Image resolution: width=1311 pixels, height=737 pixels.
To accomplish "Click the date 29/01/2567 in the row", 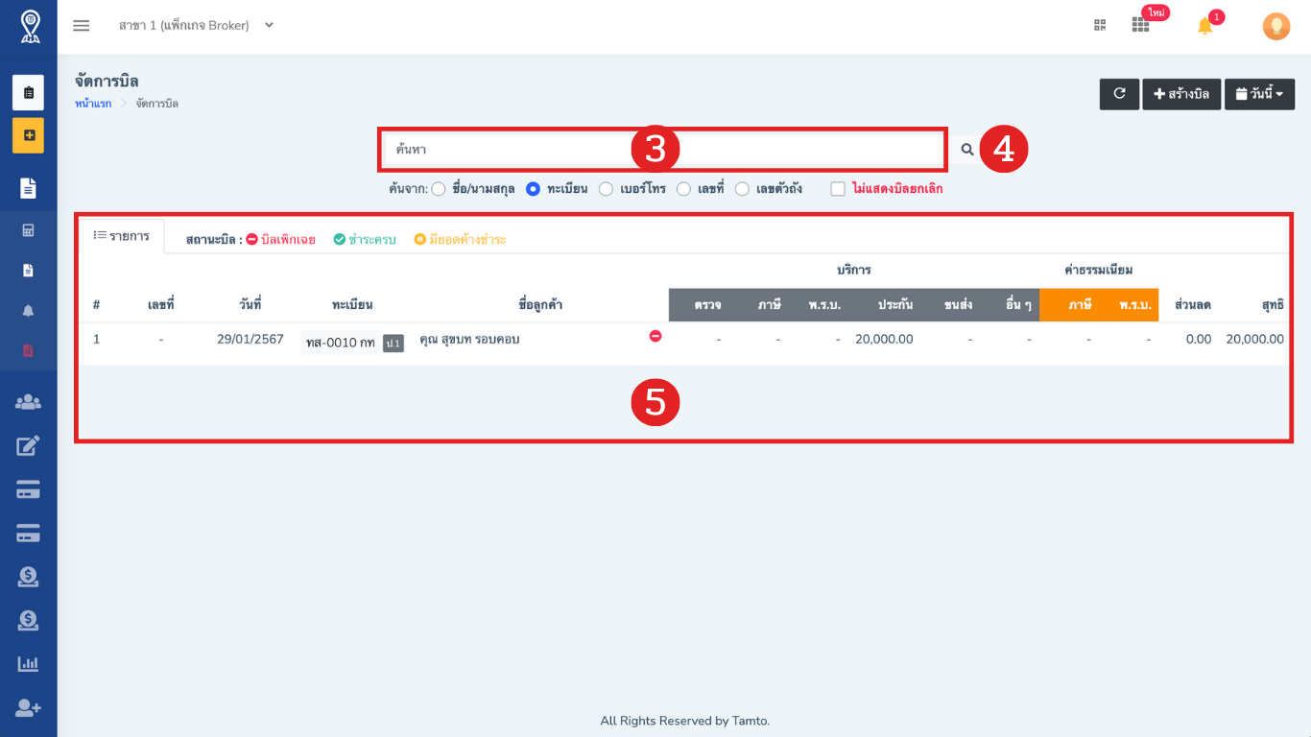I will click(250, 339).
